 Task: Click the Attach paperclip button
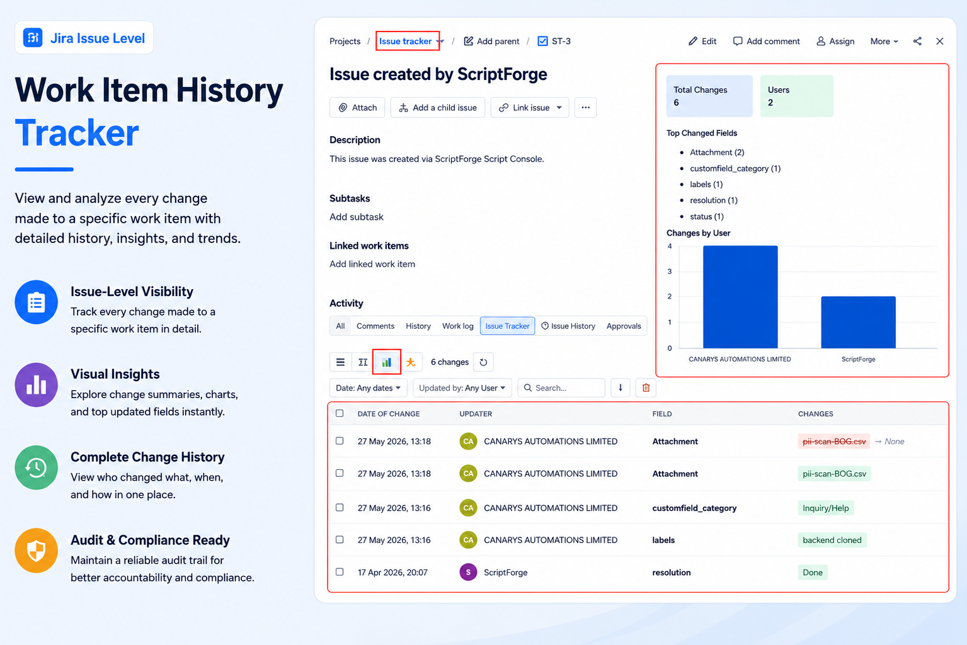[x=358, y=107]
